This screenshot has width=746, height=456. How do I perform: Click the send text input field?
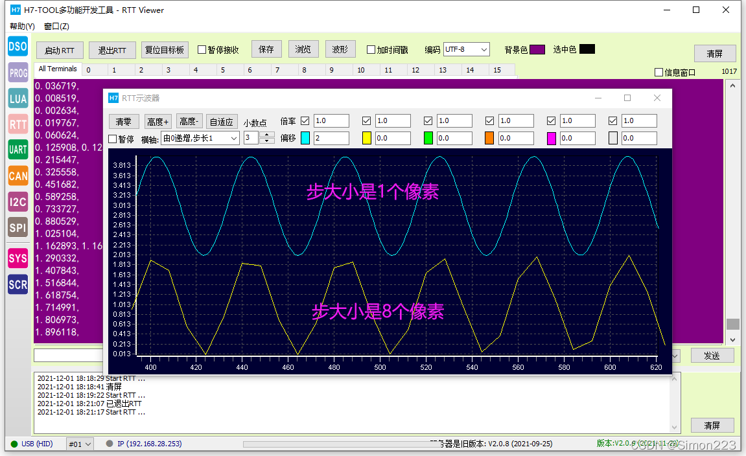point(69,356)
